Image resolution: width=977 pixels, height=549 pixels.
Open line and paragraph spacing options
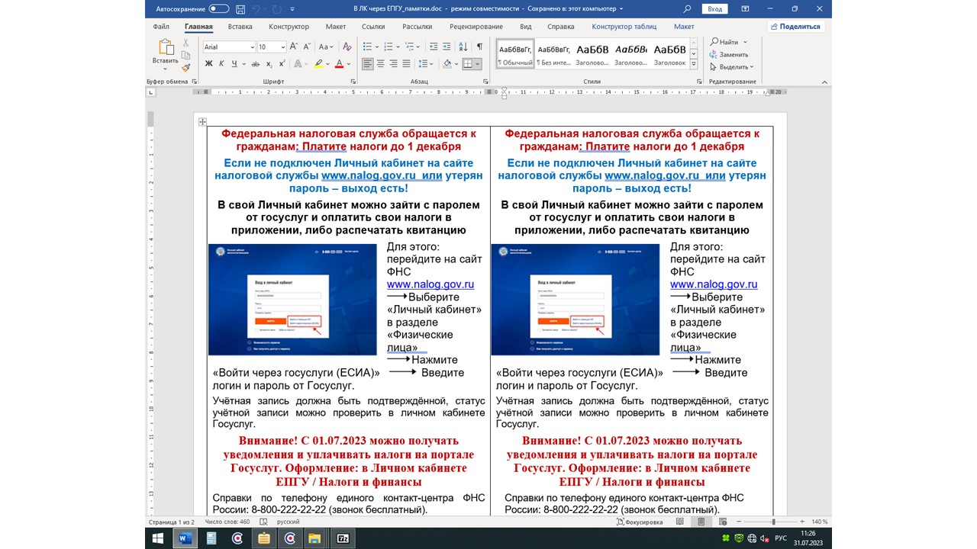(424, 64)
